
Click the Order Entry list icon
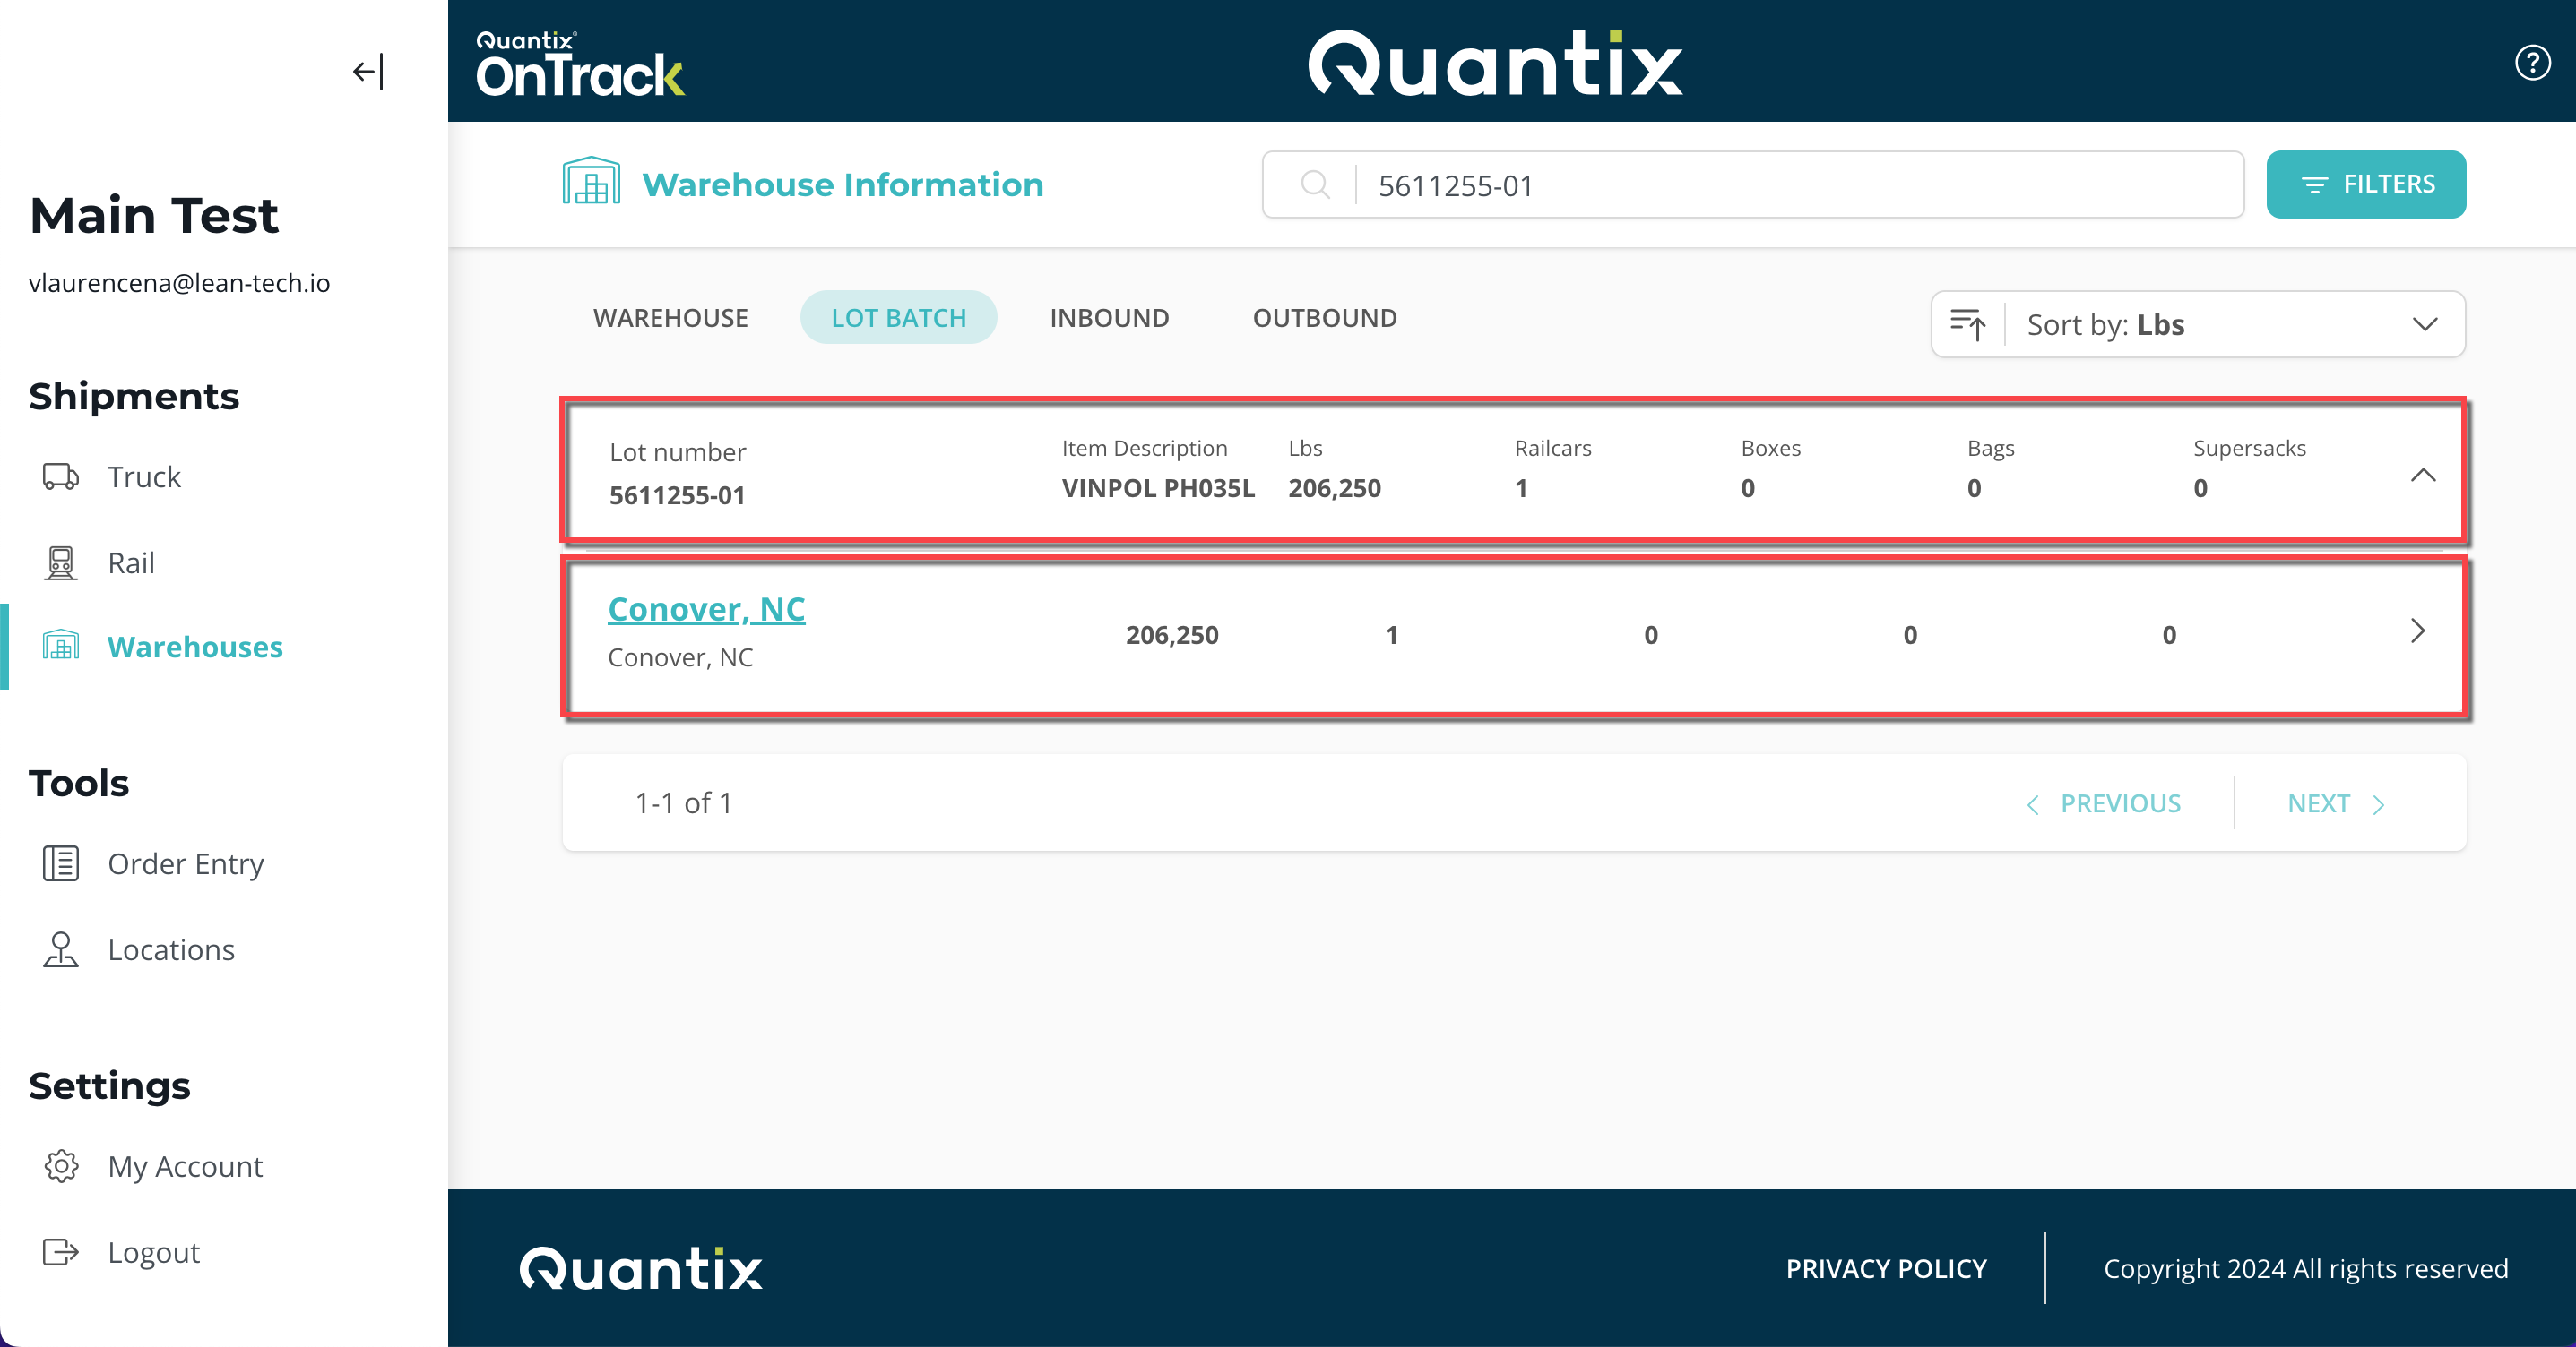(x=60, y=863)
